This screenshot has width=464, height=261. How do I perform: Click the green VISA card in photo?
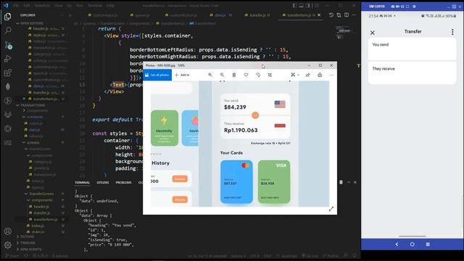point(274,181)
